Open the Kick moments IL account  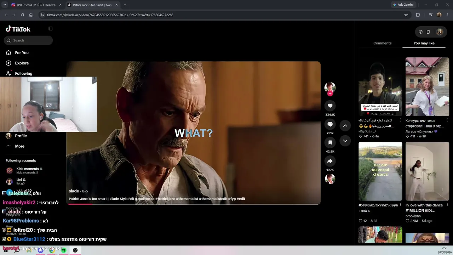coord(29,170)
